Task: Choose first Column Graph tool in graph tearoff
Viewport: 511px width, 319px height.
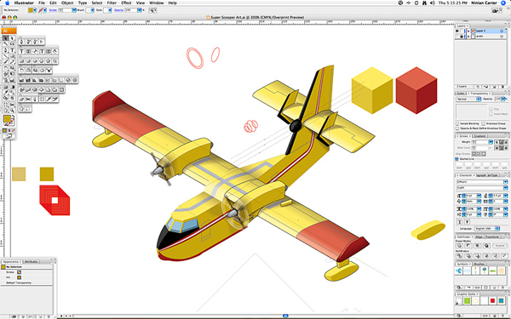Action: [x=21, y=80]
